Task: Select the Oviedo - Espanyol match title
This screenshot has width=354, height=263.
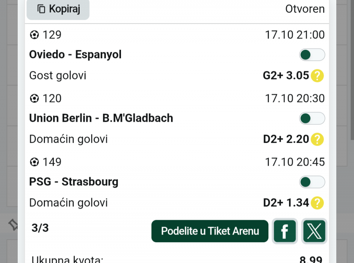Action: tap(75, 55)
